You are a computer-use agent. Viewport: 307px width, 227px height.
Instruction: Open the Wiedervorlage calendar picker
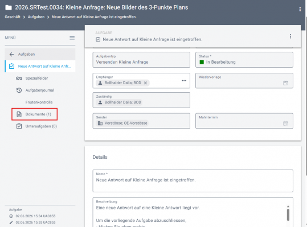(x=285, y=83)
